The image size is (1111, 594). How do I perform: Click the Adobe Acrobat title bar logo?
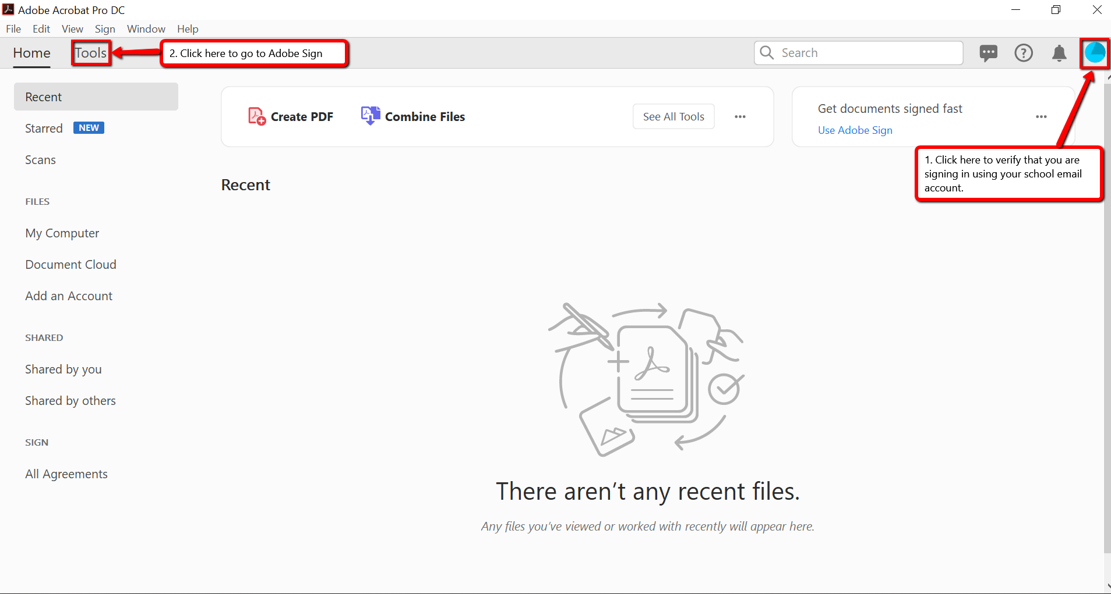pos(8,9)
